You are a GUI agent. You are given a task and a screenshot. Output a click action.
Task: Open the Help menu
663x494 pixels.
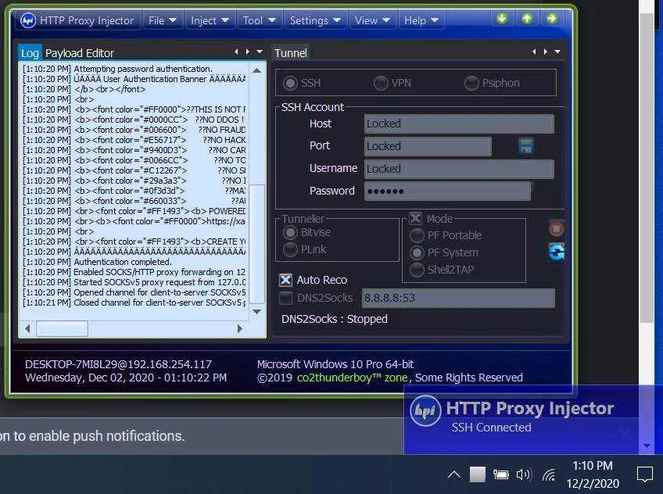421,20
